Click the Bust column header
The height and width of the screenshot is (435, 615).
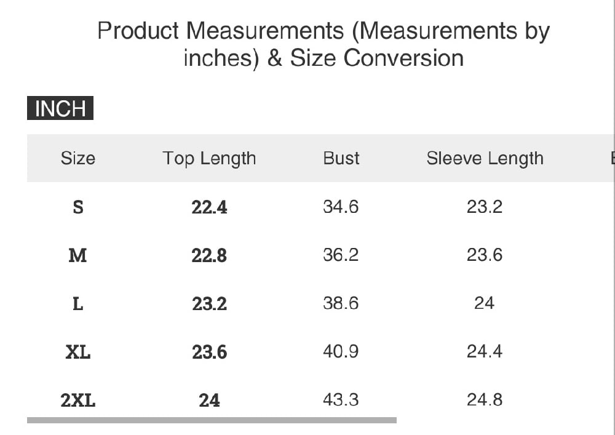pos(341,158)
